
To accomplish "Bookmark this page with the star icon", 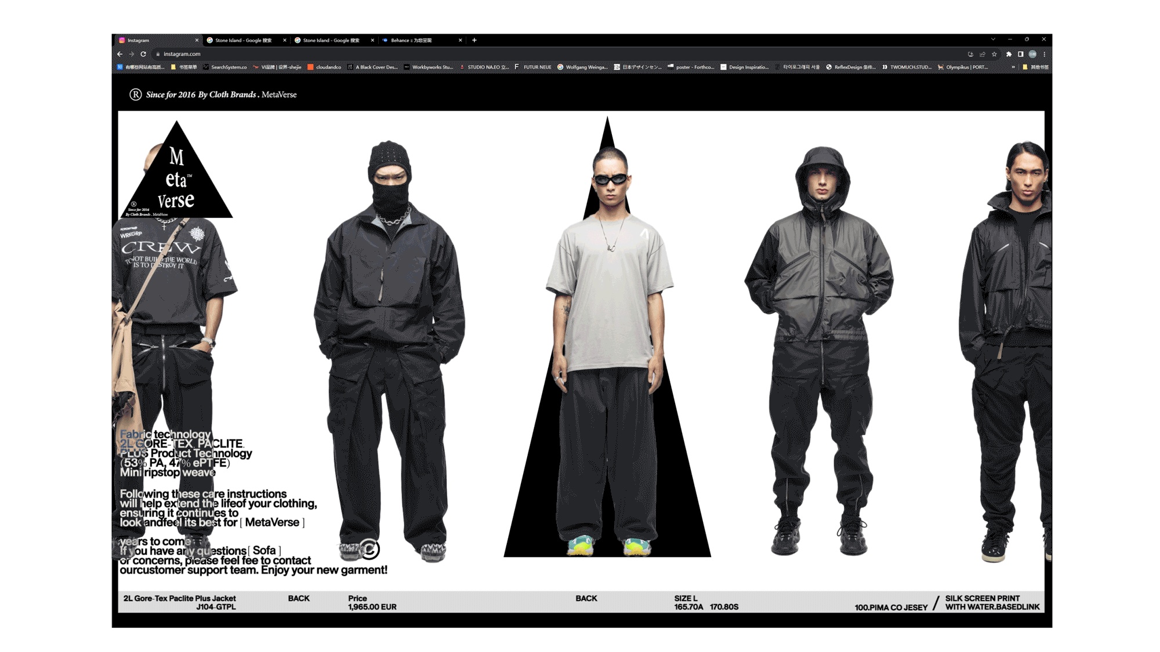I will point(994,54).
